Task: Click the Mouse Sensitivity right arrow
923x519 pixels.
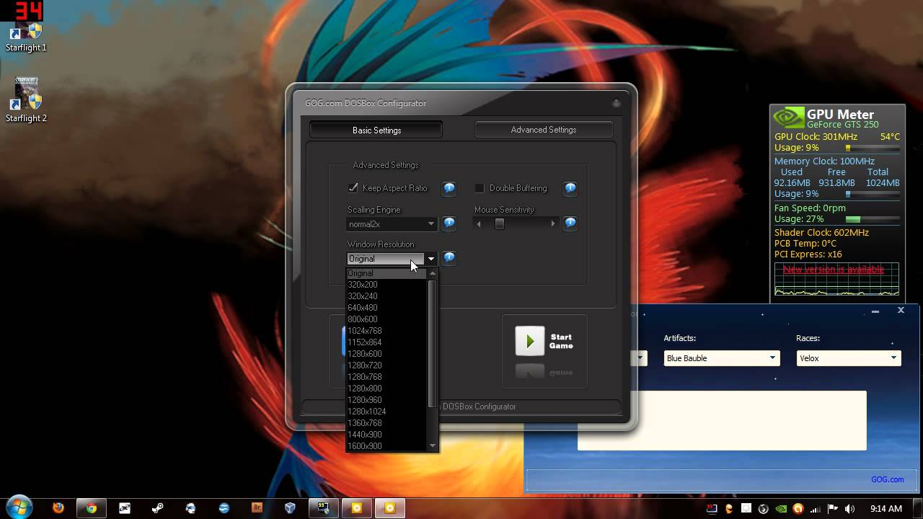Action: [553, 224]
